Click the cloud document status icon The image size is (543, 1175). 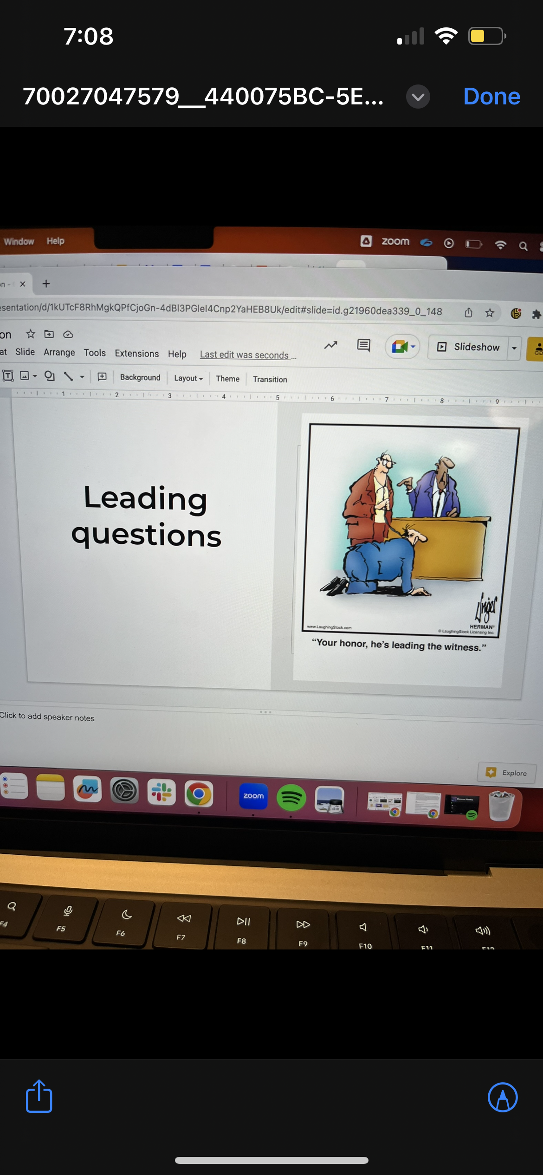coord(68,335)
